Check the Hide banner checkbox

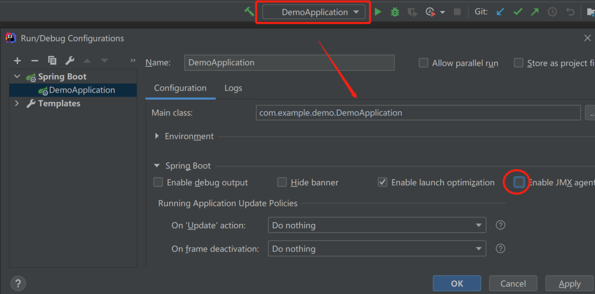(282, 183)
